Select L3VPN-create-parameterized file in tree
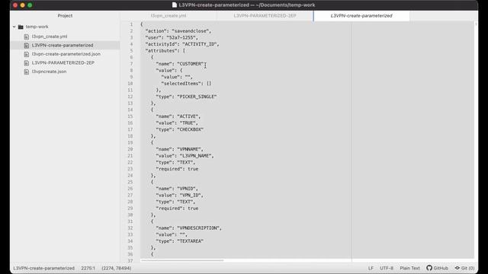 pos(63,46)
